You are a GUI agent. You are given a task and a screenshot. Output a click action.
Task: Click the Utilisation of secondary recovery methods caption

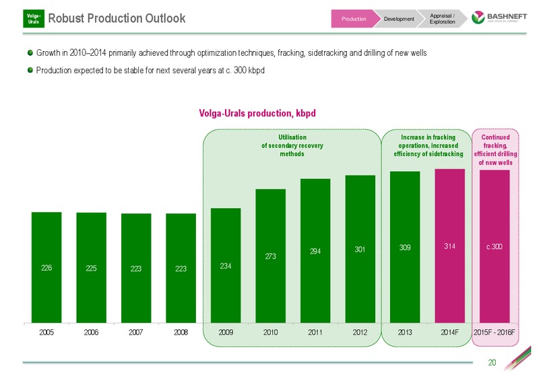point(292,145)
